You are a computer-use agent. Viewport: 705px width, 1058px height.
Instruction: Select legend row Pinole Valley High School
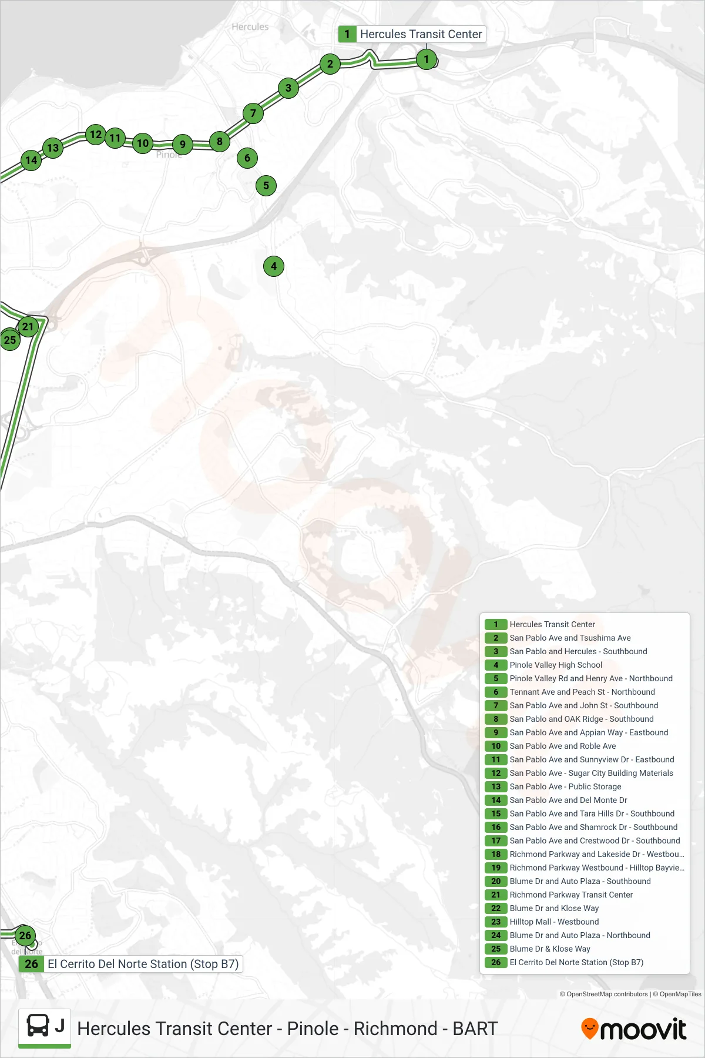tap(585, 665)
